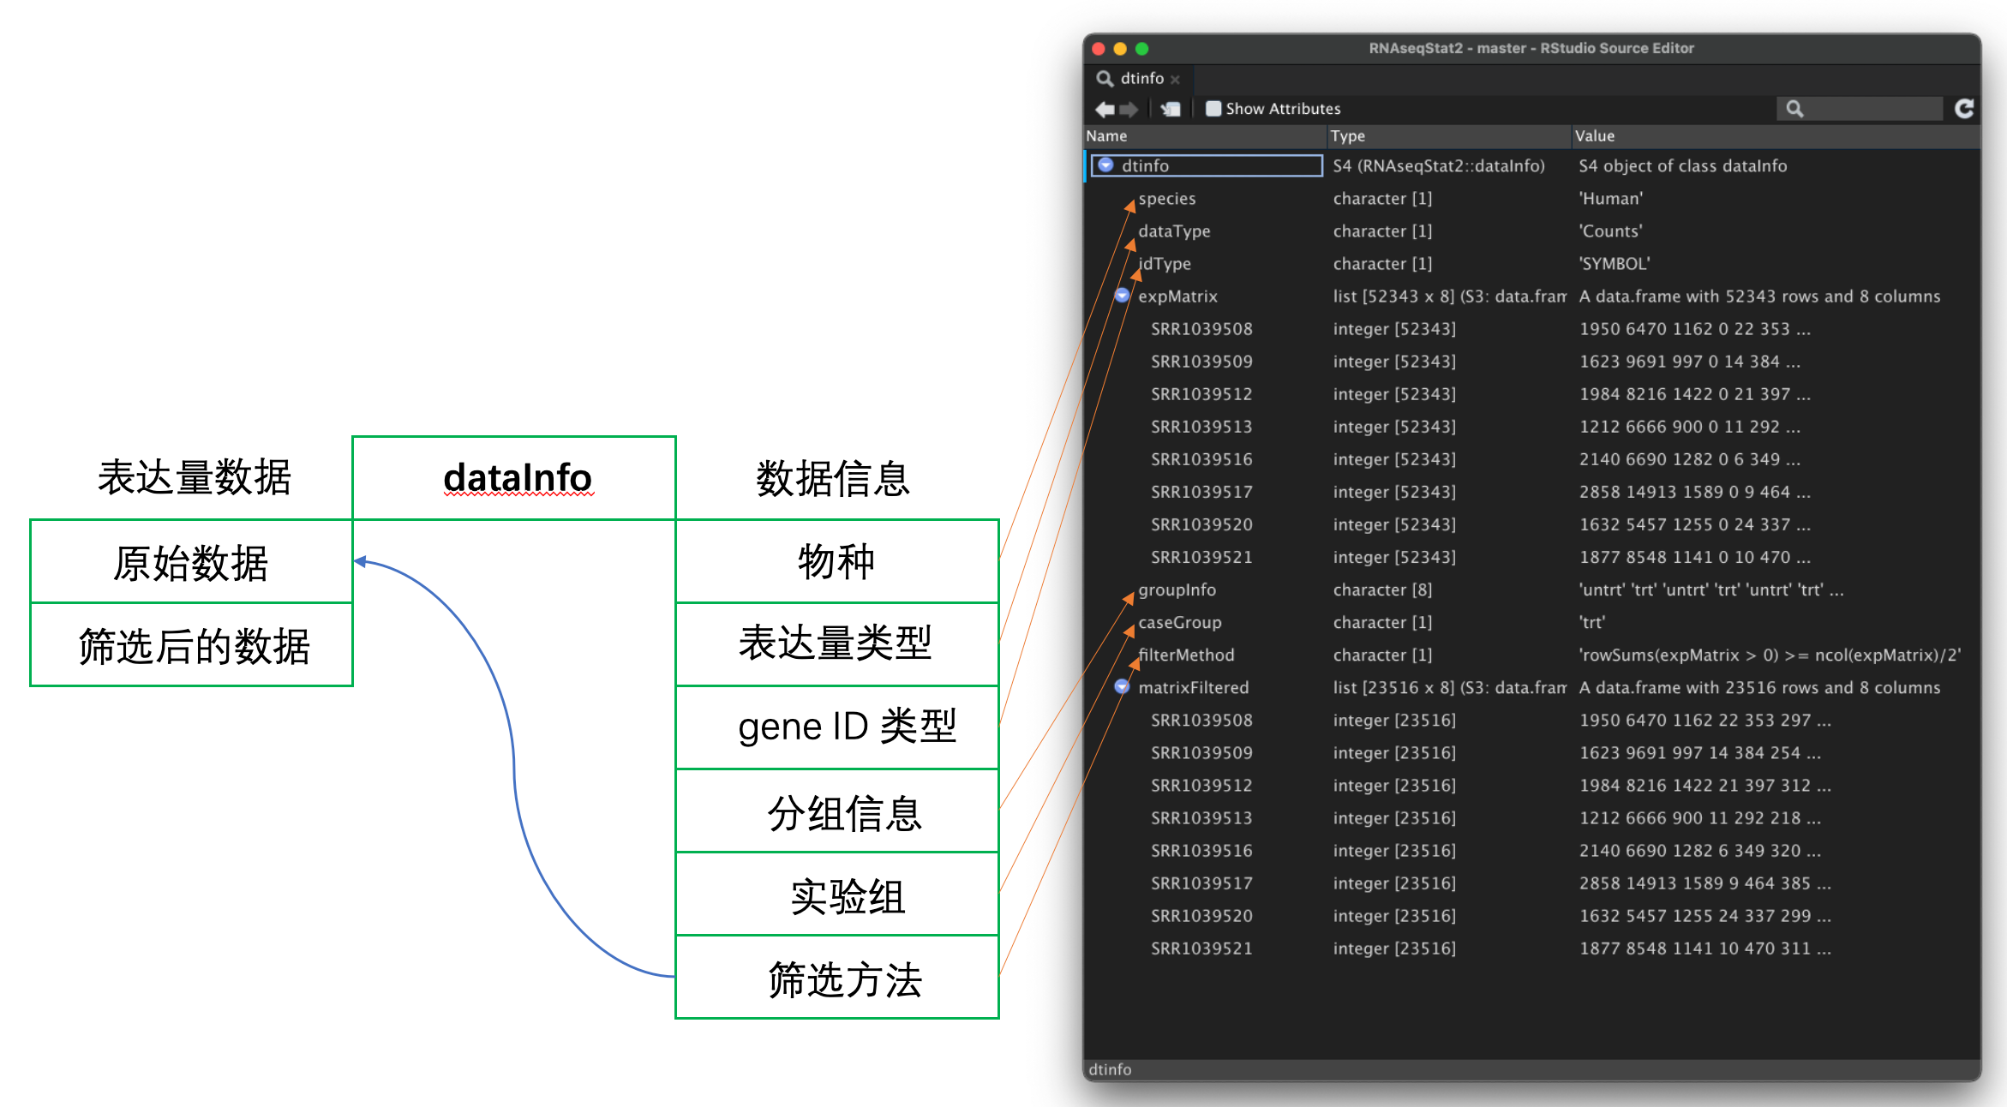
Task: Collapse the dtinfo root node
Action: point(1105,165)
